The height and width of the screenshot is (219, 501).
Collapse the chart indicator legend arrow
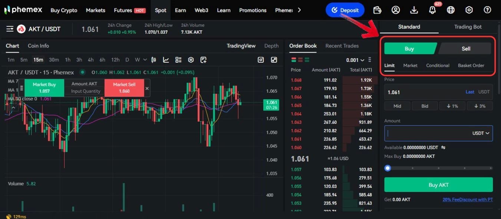point(13,108)
